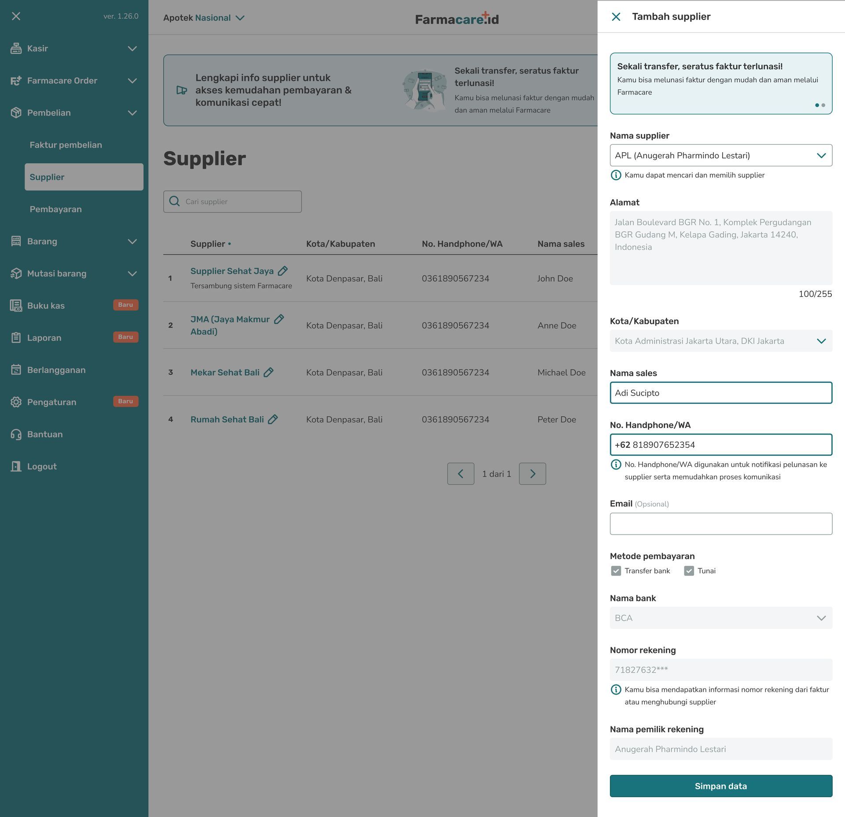Go to the previous page of suppliers
The width and height of the screenshot is (845, 817).
(x=460, y=473)
